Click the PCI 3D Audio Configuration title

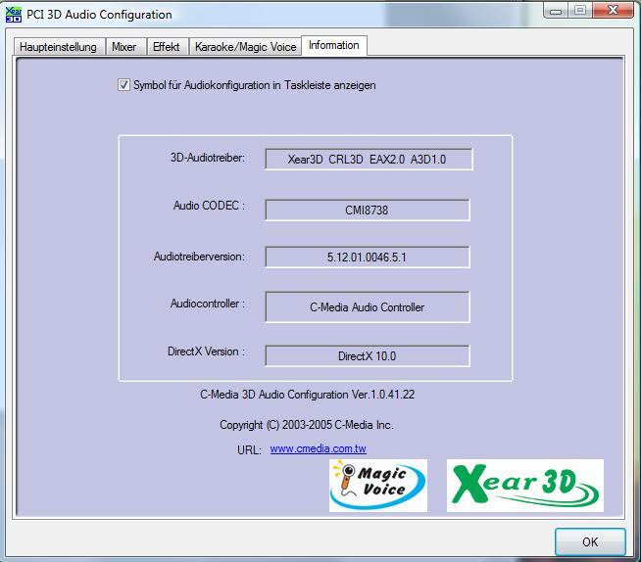click(x=99, y=15)
